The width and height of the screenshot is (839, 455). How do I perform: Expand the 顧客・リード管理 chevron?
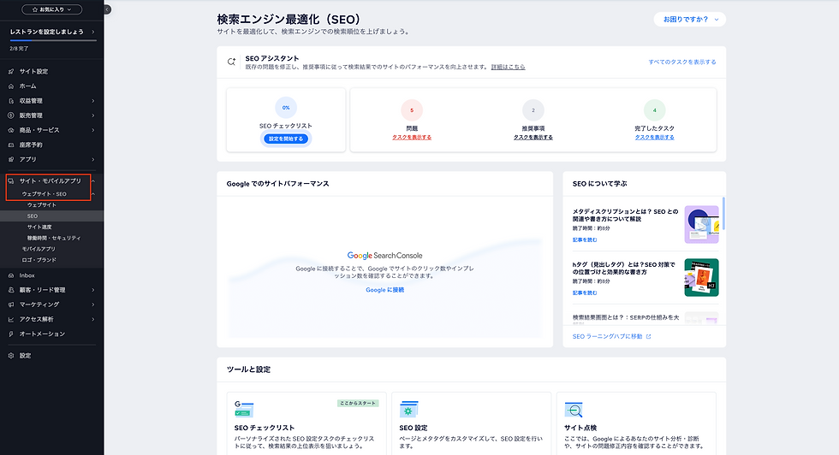click(x=93, y=290)
